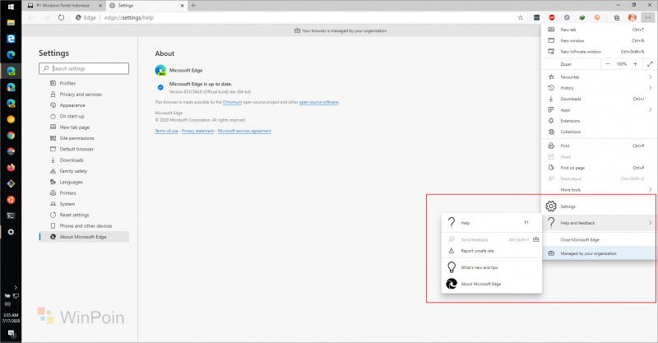Zoom out with the minus button

coord(608,64)
